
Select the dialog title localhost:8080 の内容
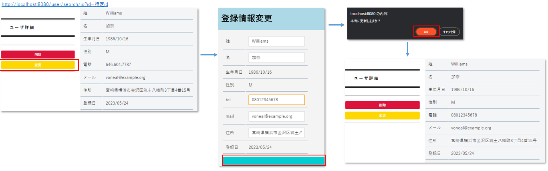coord(369,14)
